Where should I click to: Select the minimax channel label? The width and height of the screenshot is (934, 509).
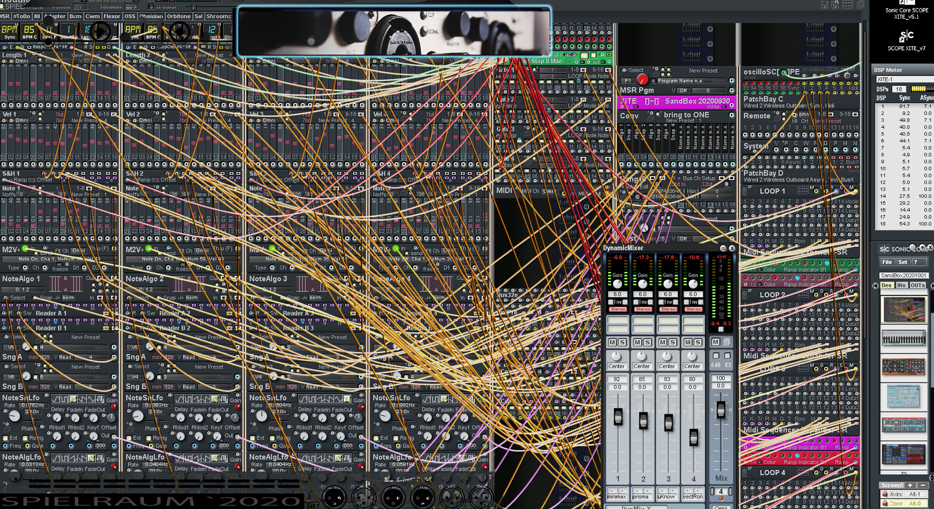pyautogui.click(x=617, y=496)
